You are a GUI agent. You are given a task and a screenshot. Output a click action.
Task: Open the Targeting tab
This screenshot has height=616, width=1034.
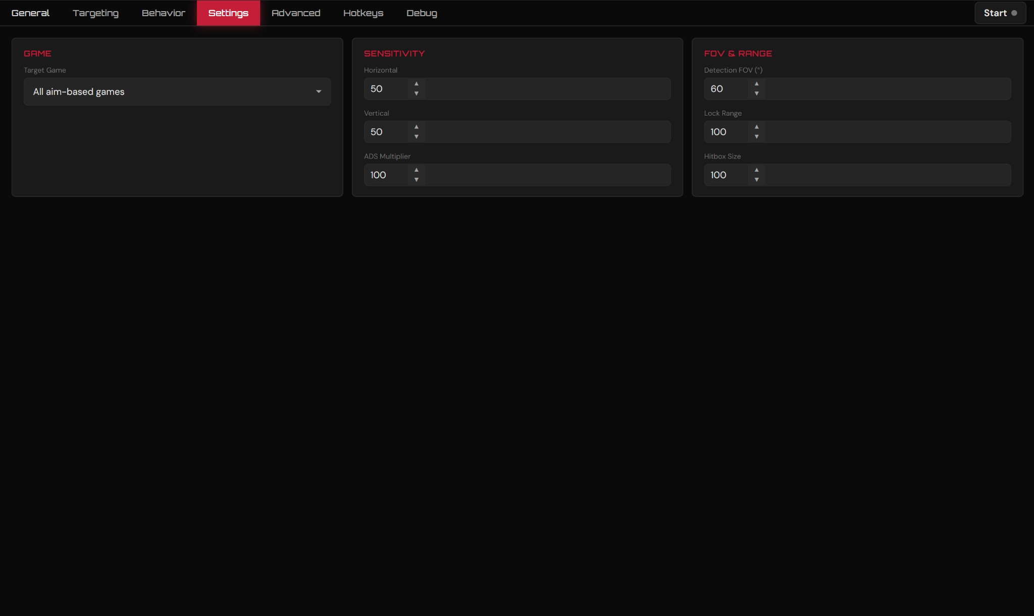(95, 13)
